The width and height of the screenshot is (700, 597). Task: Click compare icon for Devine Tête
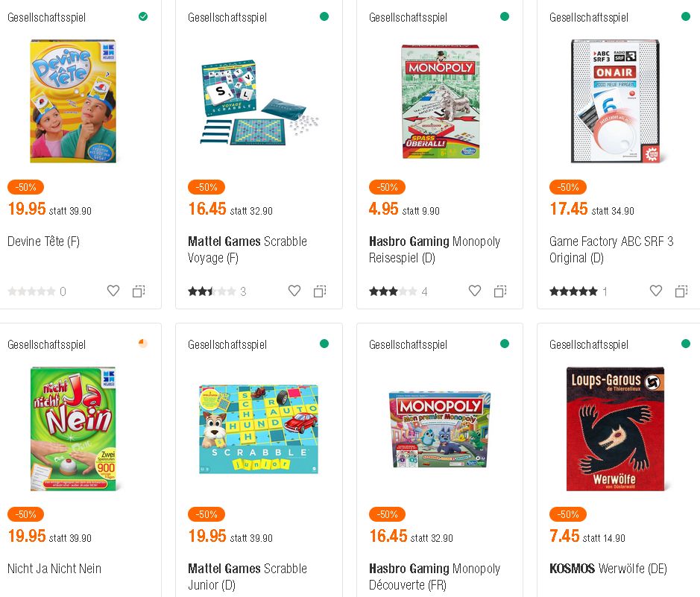(139, 291)
